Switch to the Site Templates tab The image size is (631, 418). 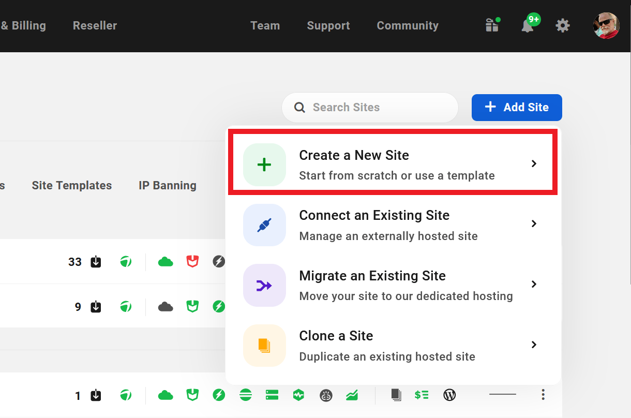[x=71, y=185]
